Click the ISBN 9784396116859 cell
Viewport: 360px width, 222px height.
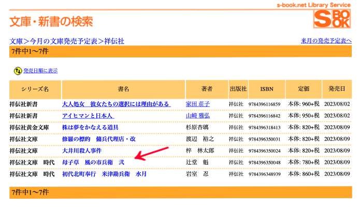tap(264, 105)
